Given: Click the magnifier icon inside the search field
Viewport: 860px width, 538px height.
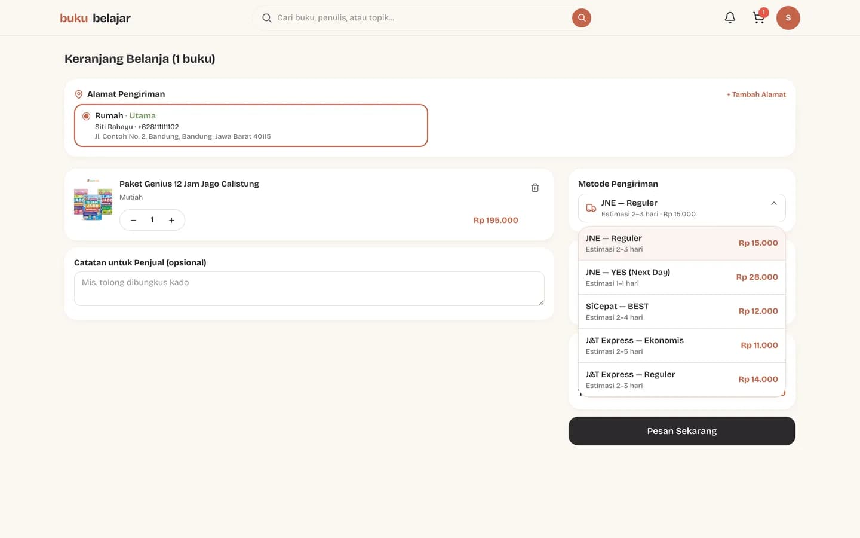Looking at the screenshot, I should 267,18.
